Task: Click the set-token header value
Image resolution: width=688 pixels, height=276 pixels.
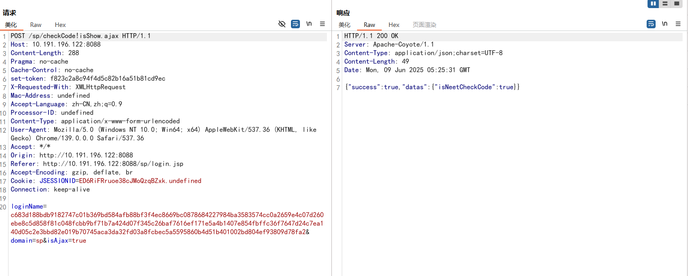Action: coord(108,79)
